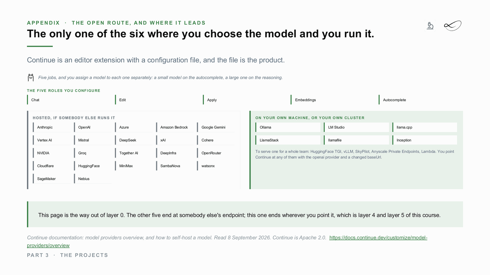490x275 pixels.
Task: Click the Mistral provider
Action: tap(93, 140)
